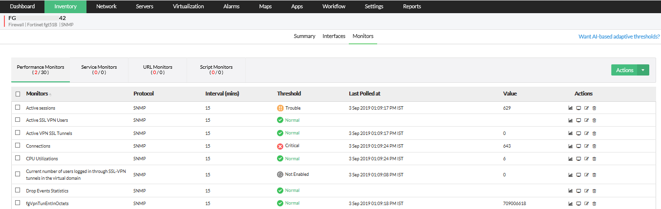Click Critical status icon on Connections row

pos(280,146)
